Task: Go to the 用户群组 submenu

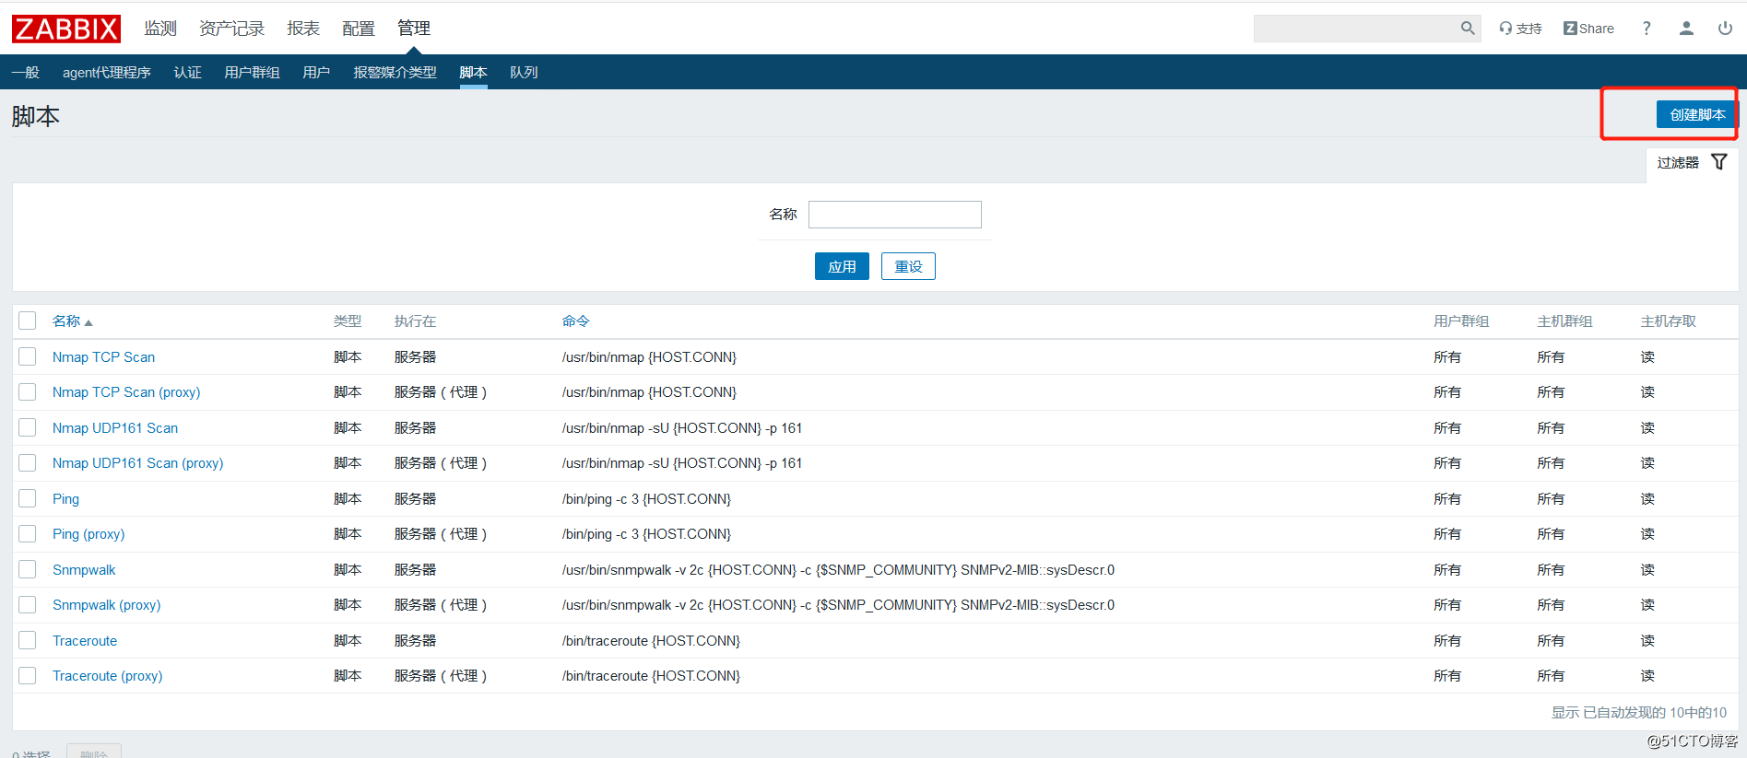Action: 252,72
